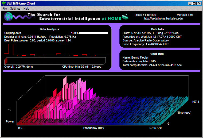203x138 pixels.
Task: Click the 'Frequency (Hz)' axis label
Action: click(x=93, y=128)
